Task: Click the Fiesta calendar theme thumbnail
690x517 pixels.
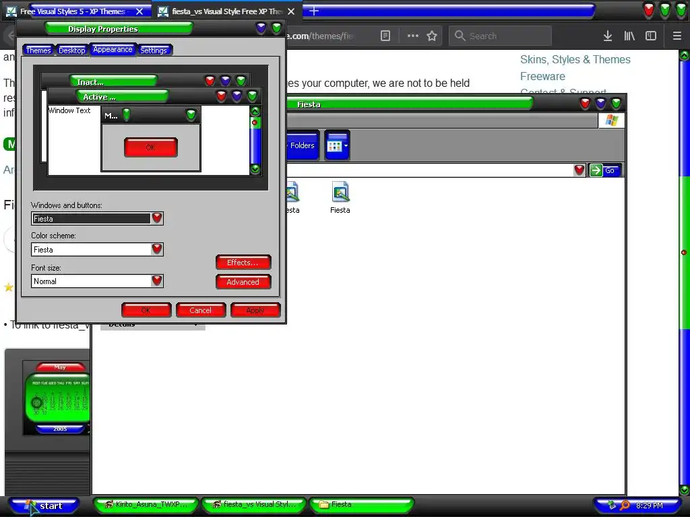Action: pos(57,397)
